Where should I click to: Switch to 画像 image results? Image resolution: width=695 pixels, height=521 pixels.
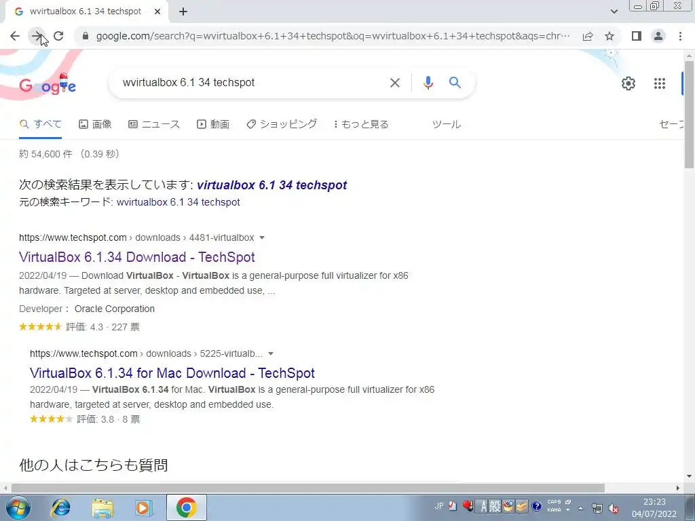pos(95,124)
